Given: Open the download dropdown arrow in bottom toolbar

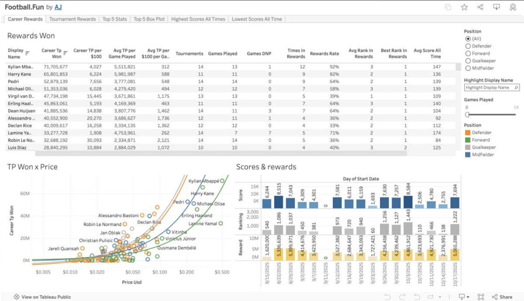Looking at the screenshot, I should [467, 297].
